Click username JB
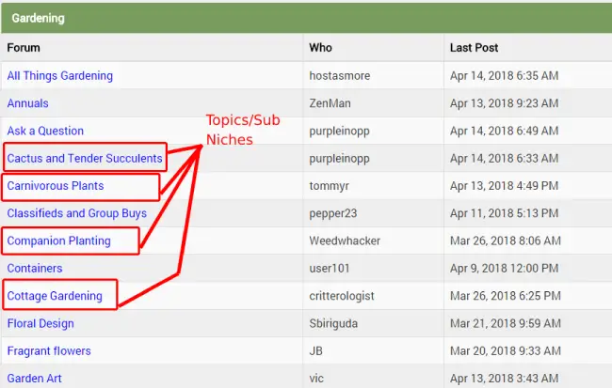Image resolution: width=612 pixels, height=388 pixels. pos(315,351)
